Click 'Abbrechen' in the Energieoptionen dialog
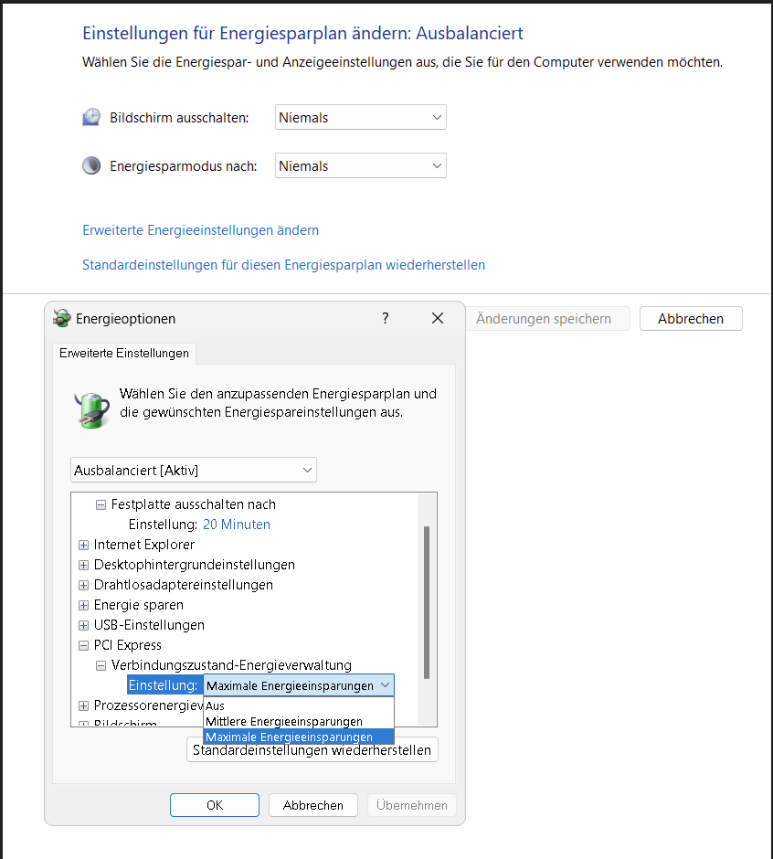773x859 pixels. tap(313, 805)
